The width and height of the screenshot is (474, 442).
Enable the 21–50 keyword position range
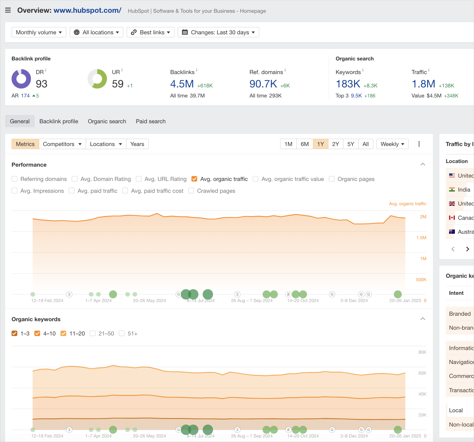click(92, 333)
